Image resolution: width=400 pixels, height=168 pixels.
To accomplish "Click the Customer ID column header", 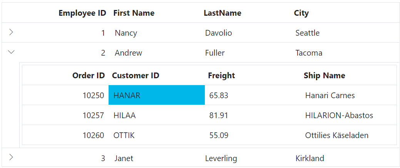I will 136,76.
